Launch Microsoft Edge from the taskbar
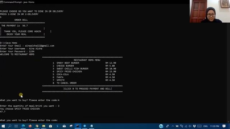Viewport: 230px width, 129px height. click(x=23, y=126)
